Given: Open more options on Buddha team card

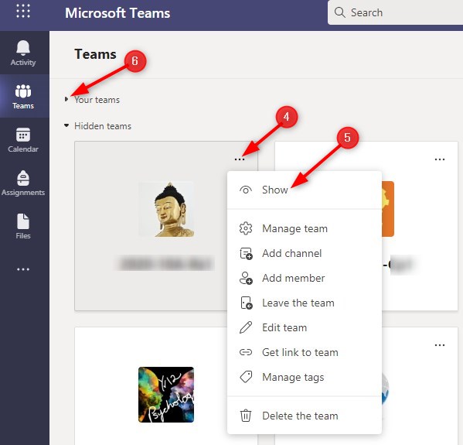Looking at the screenshot, I should [x=240, y=159].
